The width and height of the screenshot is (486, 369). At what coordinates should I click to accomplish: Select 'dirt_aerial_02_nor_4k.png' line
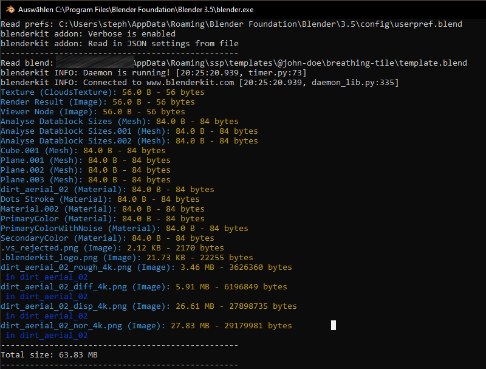pyautogui.click(x=146, y=326)
